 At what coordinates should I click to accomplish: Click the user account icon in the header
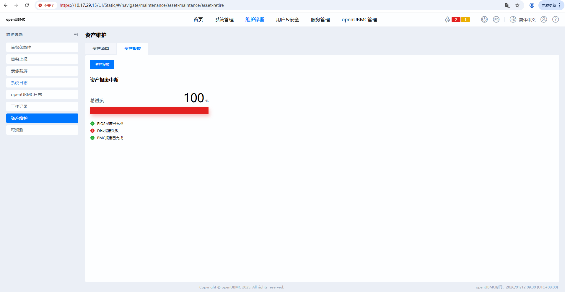543,19
